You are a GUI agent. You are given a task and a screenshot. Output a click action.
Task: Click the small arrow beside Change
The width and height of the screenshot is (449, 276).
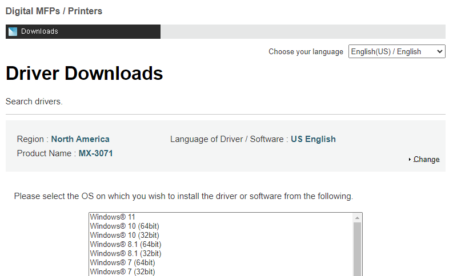pos(410,160)
